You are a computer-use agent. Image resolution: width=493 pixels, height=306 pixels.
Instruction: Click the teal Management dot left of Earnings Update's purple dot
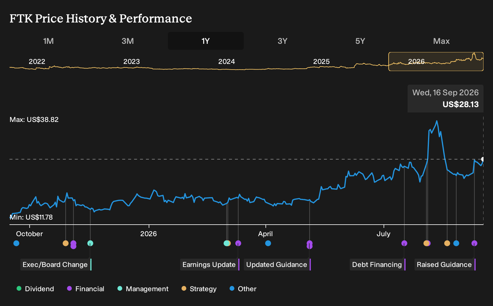pyautogui.click(x=226, y=243)
